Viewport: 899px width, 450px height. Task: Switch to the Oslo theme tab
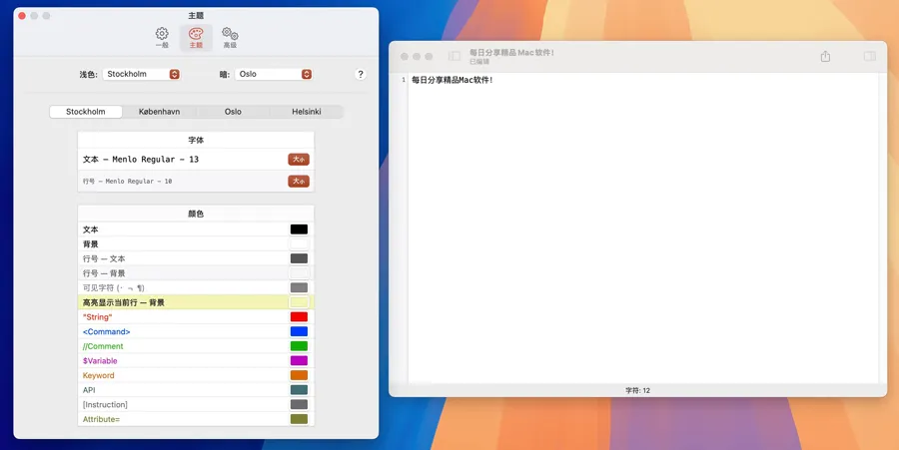click(233, 112)
